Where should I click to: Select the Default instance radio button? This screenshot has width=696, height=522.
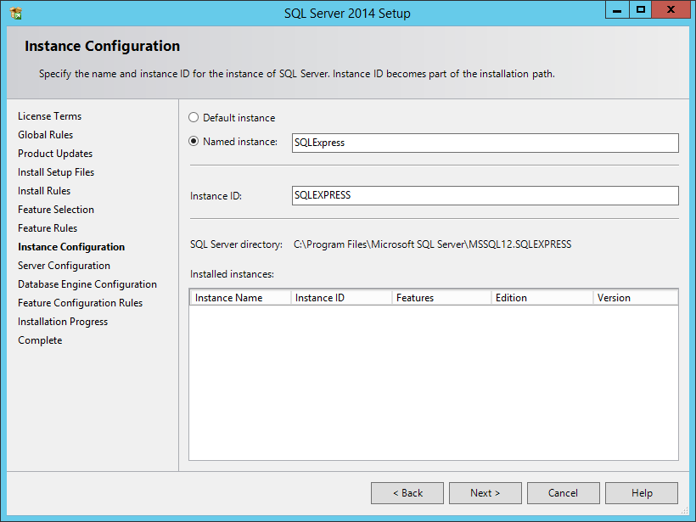click(x=194, y=118)
